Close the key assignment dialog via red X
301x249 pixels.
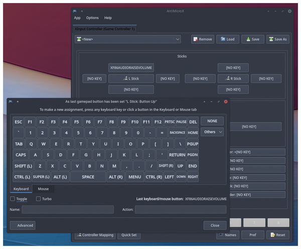pyautogui.click(x=226, y=102)
